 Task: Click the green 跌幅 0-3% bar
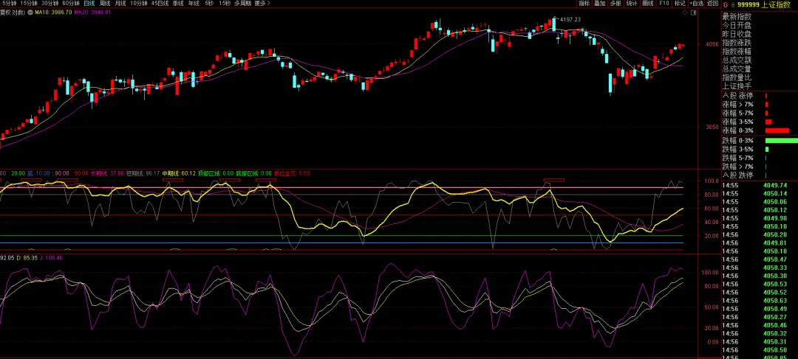tap(781, 141)
